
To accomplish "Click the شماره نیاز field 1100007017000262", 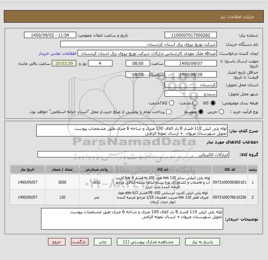I will (191, 35).
